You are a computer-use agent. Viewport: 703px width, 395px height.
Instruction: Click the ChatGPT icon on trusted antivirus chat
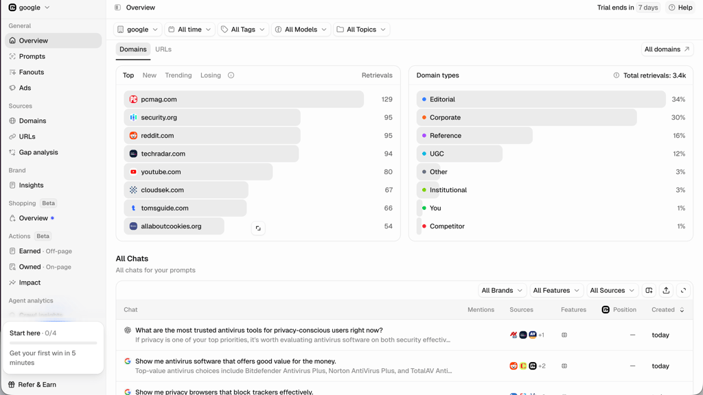click(128, 330)
